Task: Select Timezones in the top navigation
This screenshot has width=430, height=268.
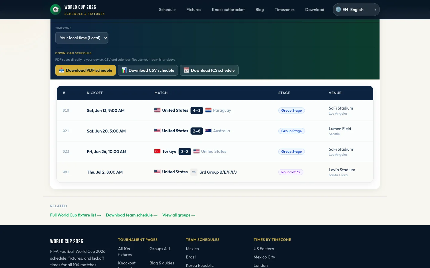Action: tap(285, 10)
